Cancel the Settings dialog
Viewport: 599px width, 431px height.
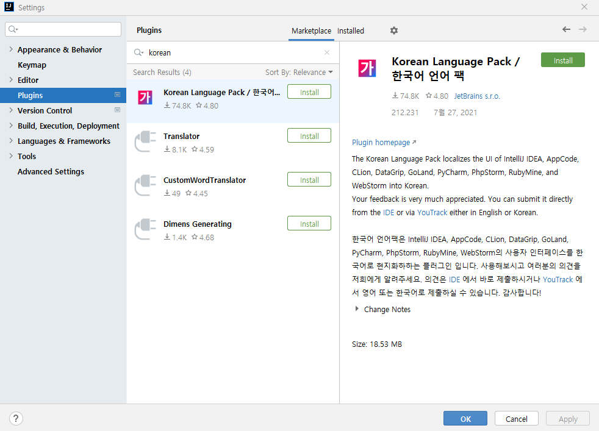(517, 418)
